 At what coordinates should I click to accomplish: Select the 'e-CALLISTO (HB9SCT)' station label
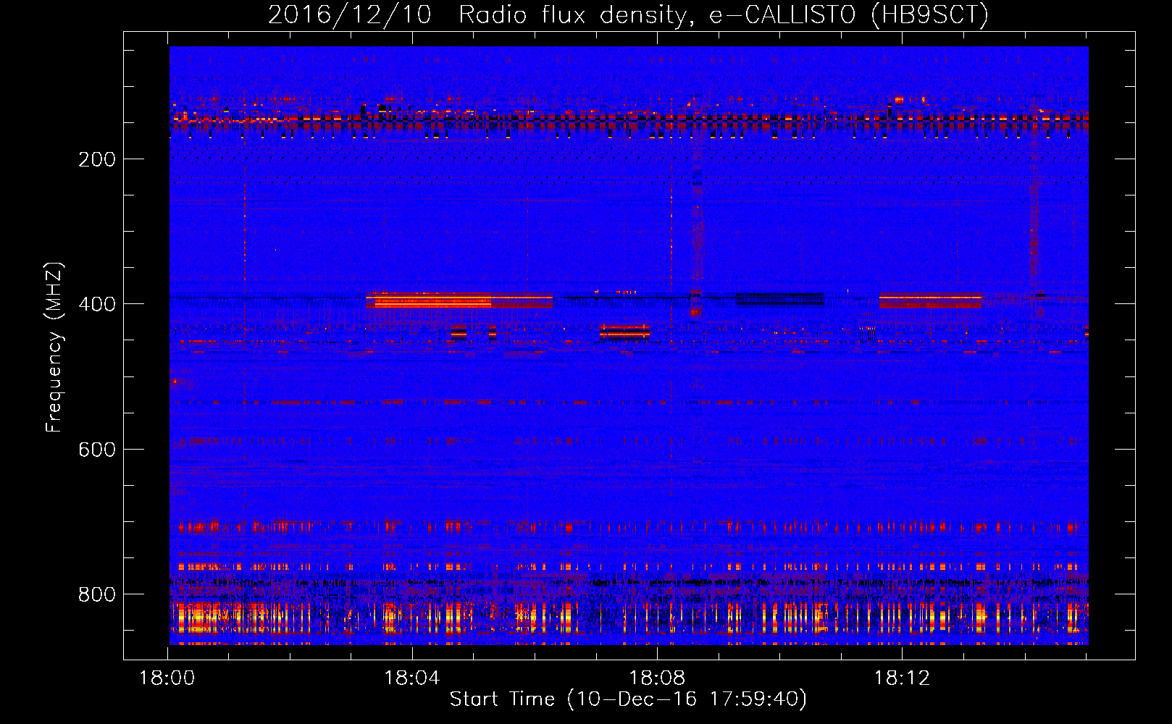[x=849, y=15]
